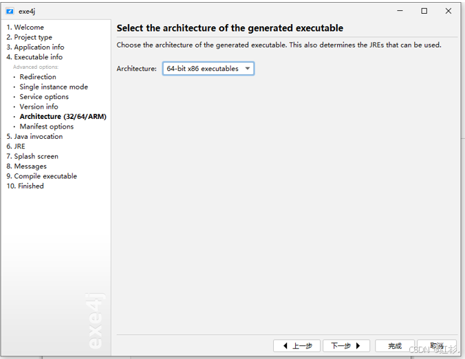Select Architecture (32/64/ARM) item

[x=63, y=116]
